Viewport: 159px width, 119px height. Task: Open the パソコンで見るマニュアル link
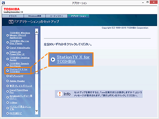[x=20, y=108]
